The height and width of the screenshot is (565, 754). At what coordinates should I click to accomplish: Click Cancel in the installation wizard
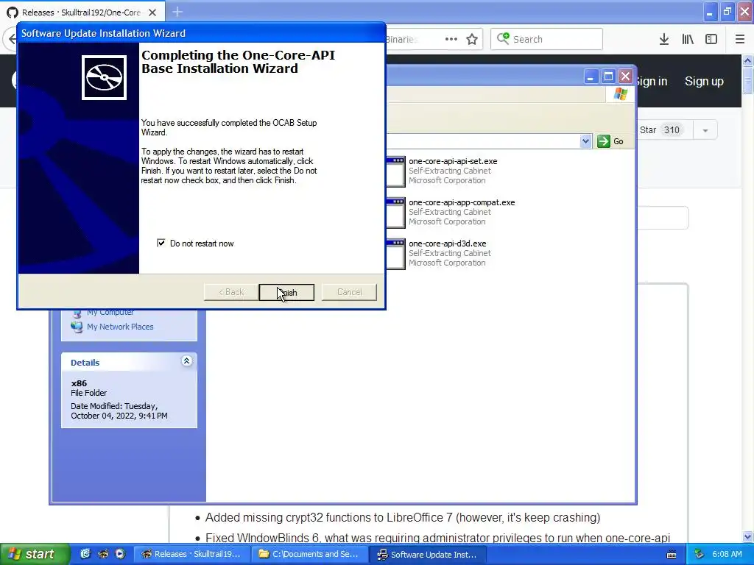pyautogui.click(x=349, y=292)
